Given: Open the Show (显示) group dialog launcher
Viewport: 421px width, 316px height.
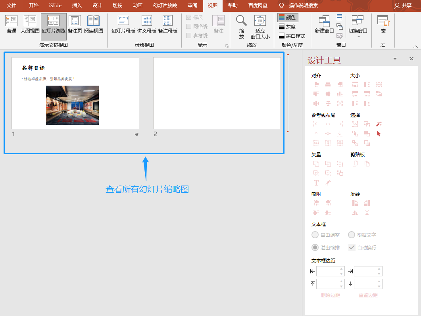Looking at the screenshot, I should tap(227, 46).
